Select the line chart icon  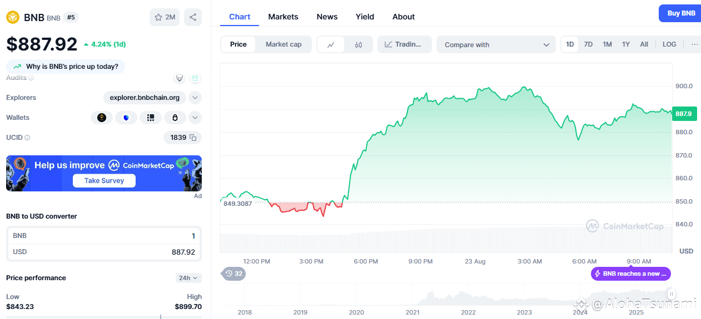[331, 45]
